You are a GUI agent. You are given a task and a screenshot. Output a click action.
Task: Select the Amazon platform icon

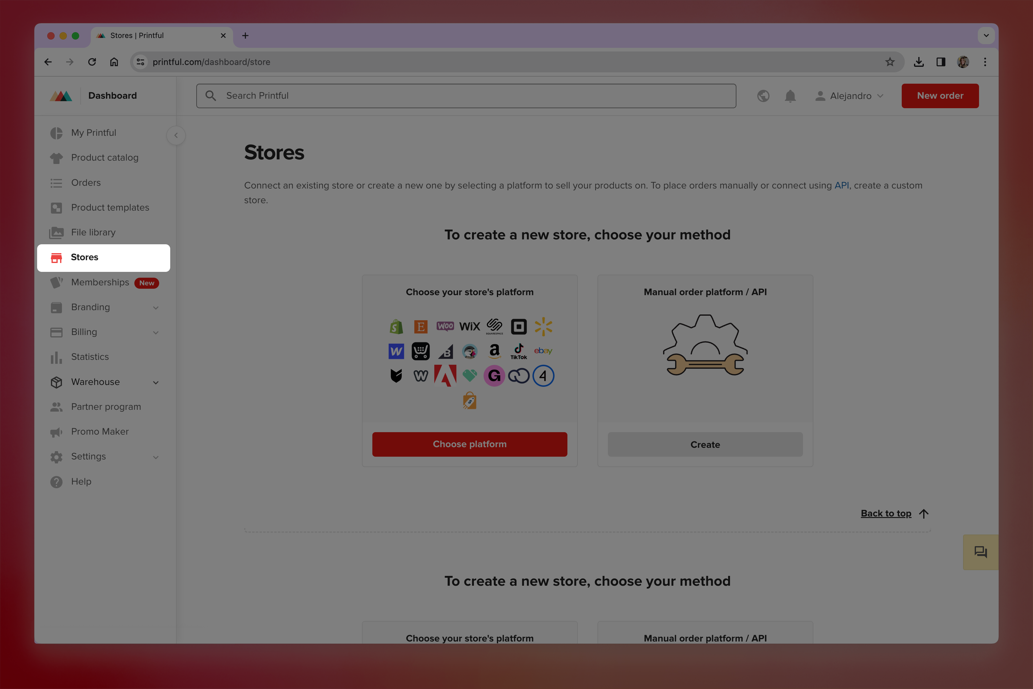pos(494,351)
